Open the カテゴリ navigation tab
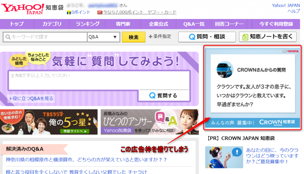Screen dimensions: 304x174 tap(52, 24)
